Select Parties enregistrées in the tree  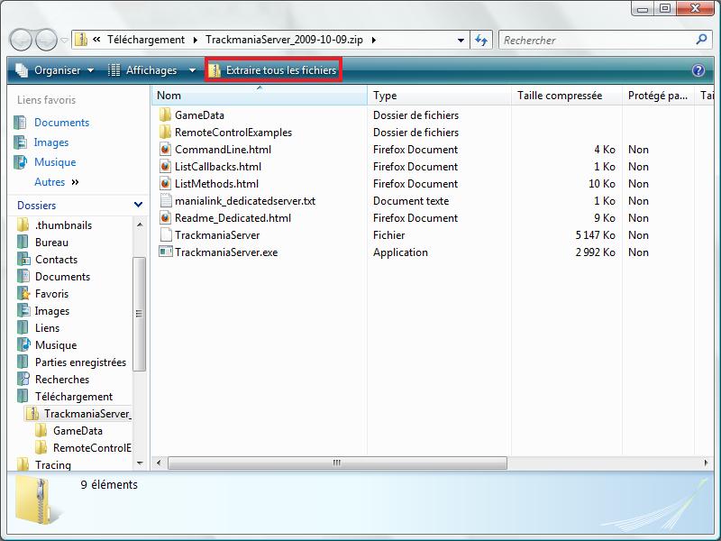click(x=80, y=362)
